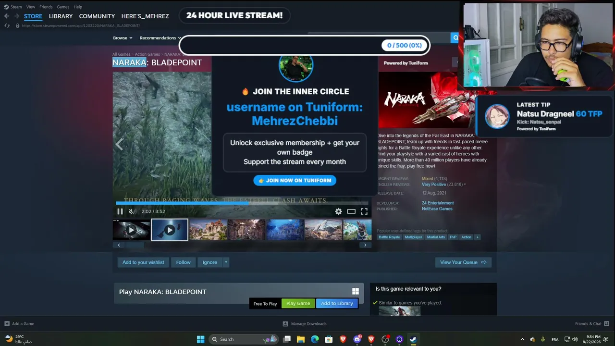Open the Action Games breadcrumb link
The image size is (615, 346).
pyautogui.click(x=147, y=54)
